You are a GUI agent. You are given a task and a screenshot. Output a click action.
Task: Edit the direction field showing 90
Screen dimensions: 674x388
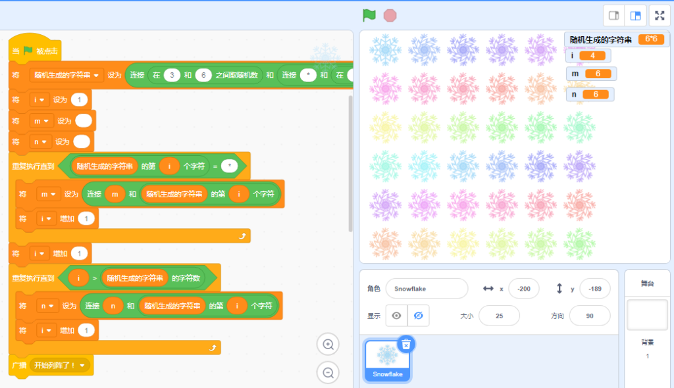(589, 316)
